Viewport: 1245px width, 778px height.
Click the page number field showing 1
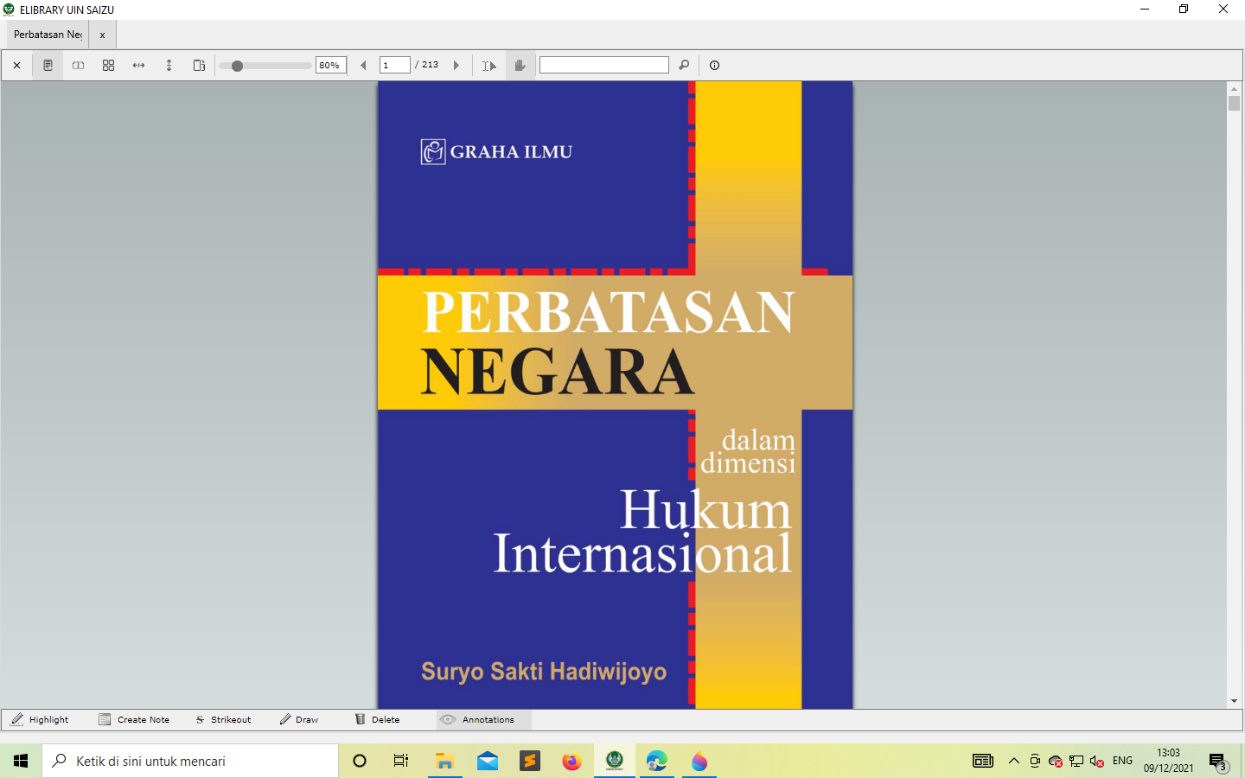pyautogui.click(x=394, y=66)
